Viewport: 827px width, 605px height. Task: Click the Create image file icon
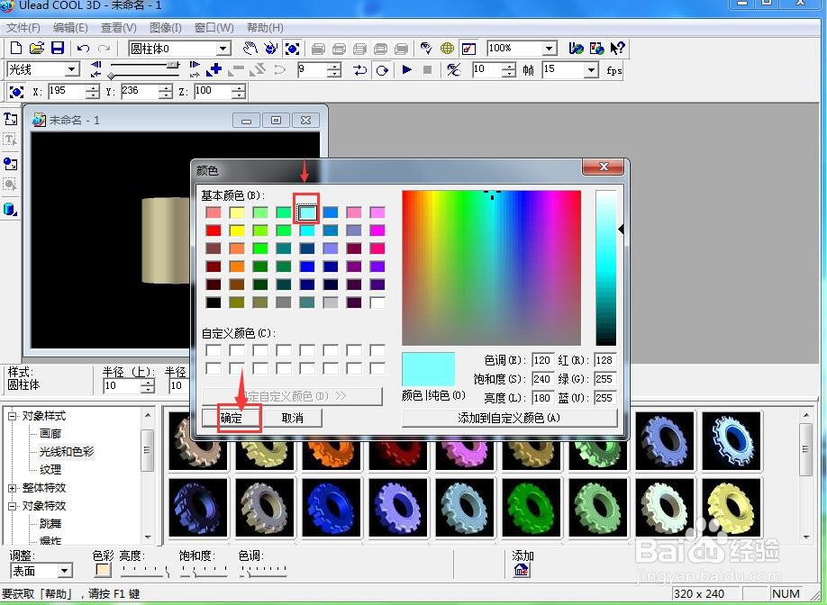pyautogui.click(x=576, y=49)
